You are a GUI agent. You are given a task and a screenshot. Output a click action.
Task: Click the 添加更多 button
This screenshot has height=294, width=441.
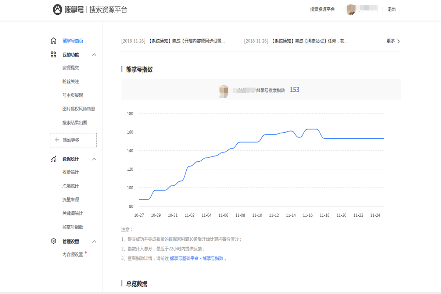tap(73, 140)
